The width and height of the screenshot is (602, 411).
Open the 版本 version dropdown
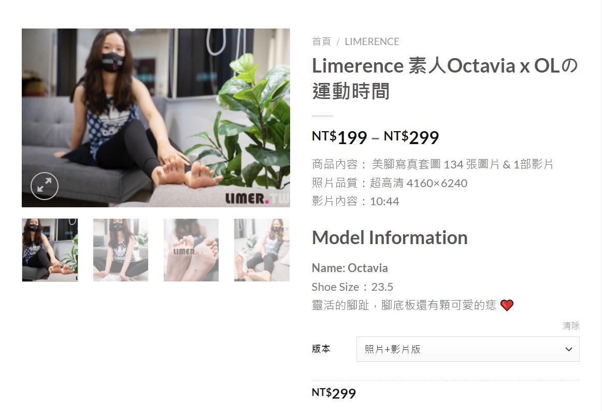click(468, 349)
